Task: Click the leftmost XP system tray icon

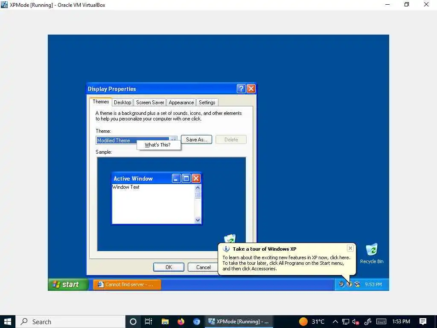Action: tap(341, 284)
